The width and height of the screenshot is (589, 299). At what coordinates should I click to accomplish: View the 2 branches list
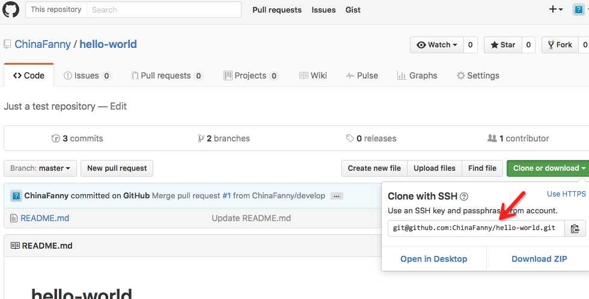click(224, 138)
